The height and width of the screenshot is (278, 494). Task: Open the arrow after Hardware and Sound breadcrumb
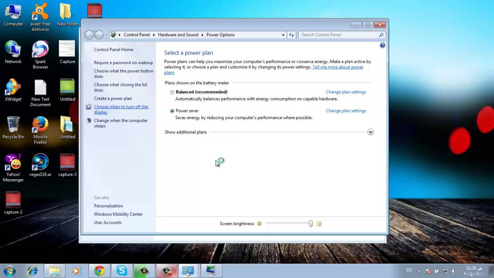tap(202, 35)
